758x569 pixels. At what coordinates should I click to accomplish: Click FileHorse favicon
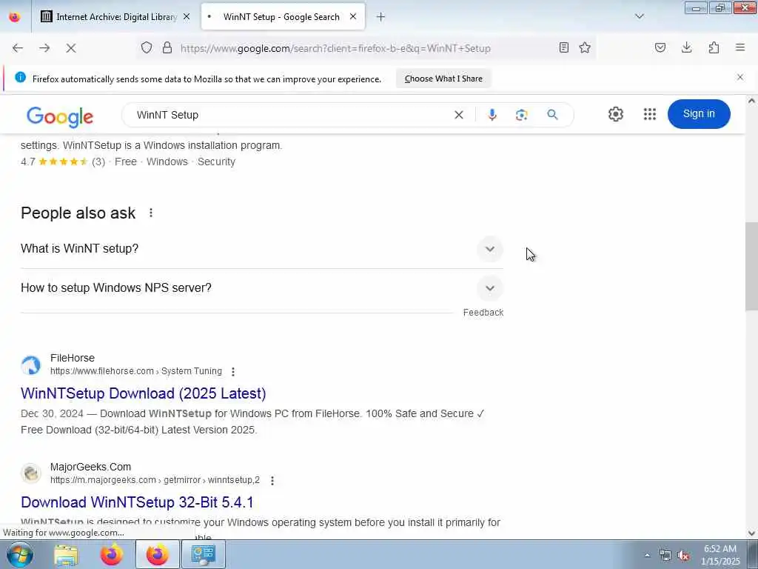point(31,365)
